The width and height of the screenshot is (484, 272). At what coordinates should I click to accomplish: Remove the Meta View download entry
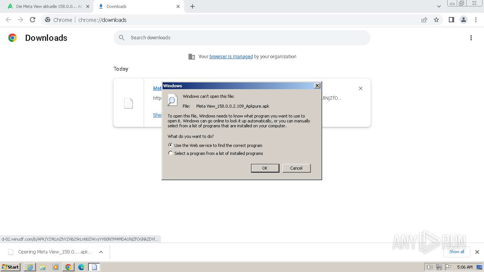[360, 88]
